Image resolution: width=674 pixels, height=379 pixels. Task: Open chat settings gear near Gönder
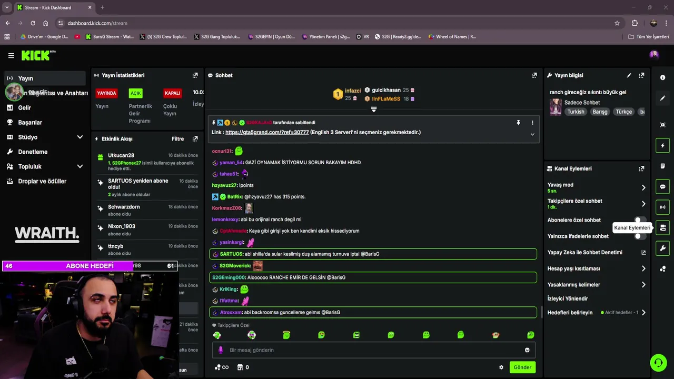501,367
